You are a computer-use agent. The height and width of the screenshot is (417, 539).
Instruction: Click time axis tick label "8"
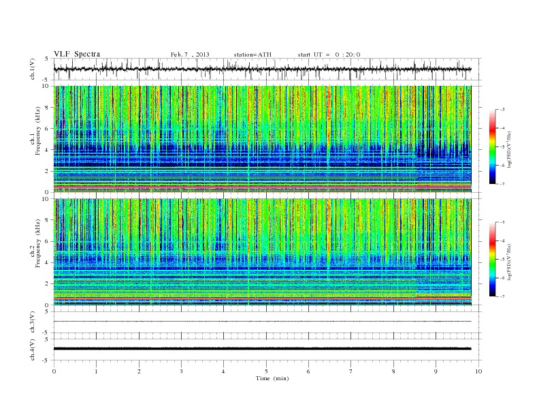click(393, 371)
